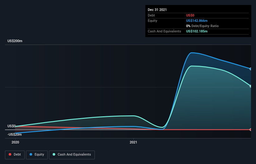Viewport: 256px width, 164px height.
Task: Click the red Debt endpoint marker
Action: [x=251, y=130]
